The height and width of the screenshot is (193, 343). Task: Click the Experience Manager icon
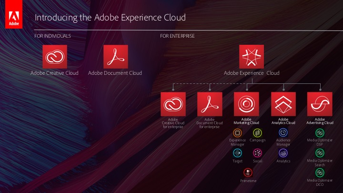(x=237, y=133)
